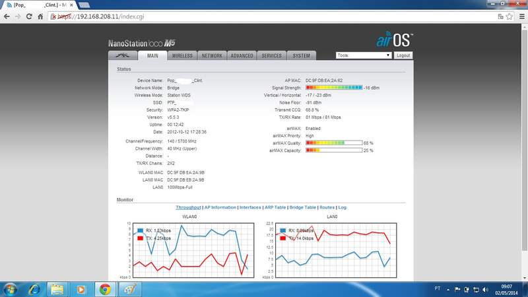Click the browser back arrow
Image resolution: width=528 pixels, height=297 pixels.
(7, 16)
